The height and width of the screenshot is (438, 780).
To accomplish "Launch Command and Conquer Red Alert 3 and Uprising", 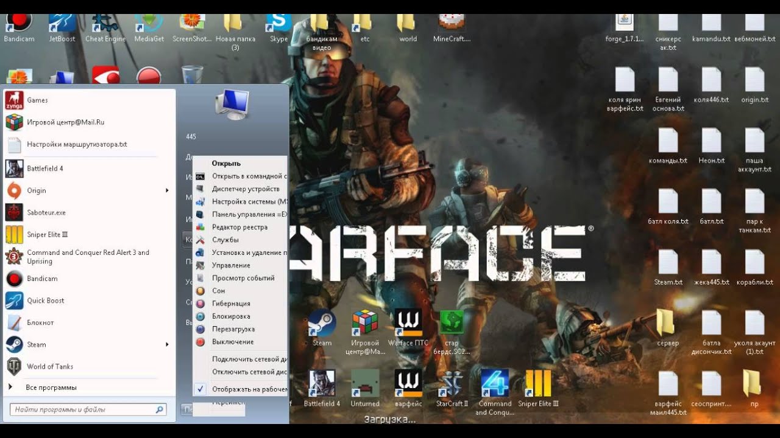I will (x=90, y=257).
